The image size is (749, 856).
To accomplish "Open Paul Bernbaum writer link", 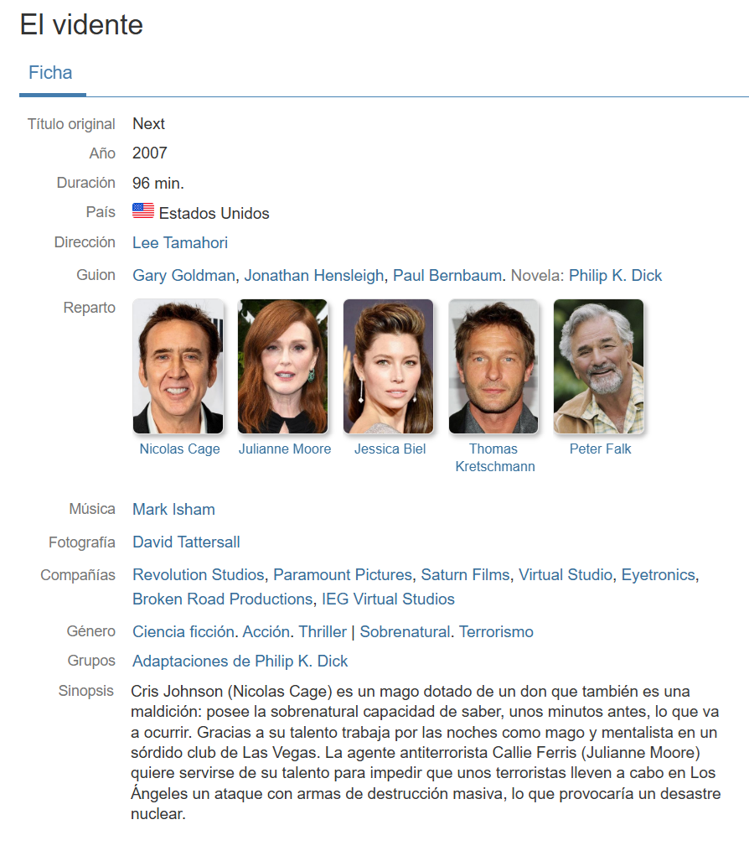I will (x=447, y=276).
